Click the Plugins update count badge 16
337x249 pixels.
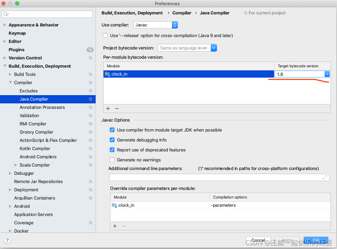[90, 50]
